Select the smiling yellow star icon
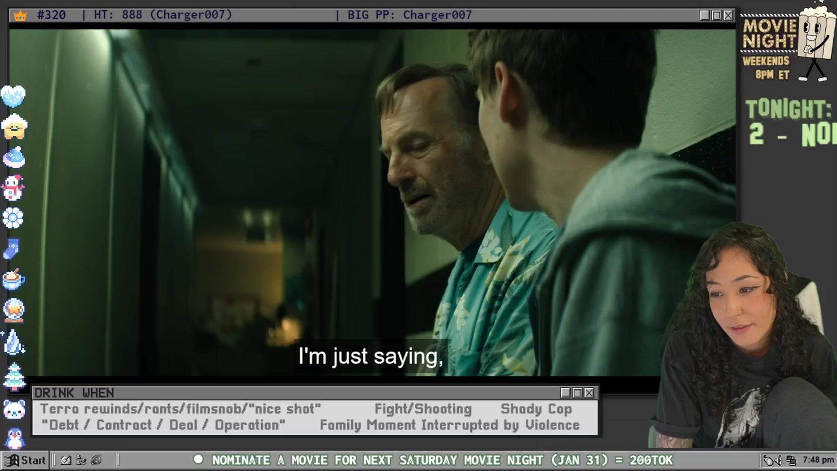 (14, 127)
